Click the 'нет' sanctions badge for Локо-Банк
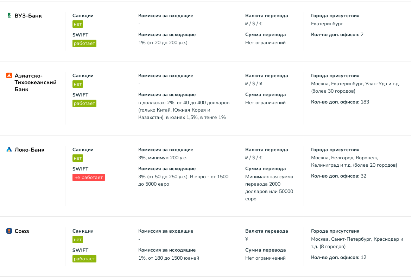 coord(78,158)
